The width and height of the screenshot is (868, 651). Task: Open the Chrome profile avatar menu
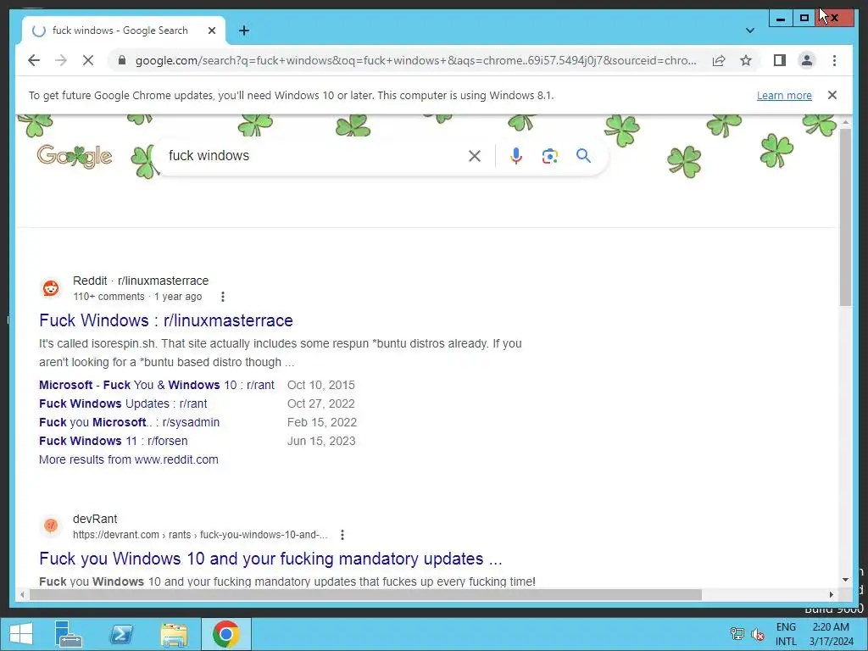click(807, 60)
